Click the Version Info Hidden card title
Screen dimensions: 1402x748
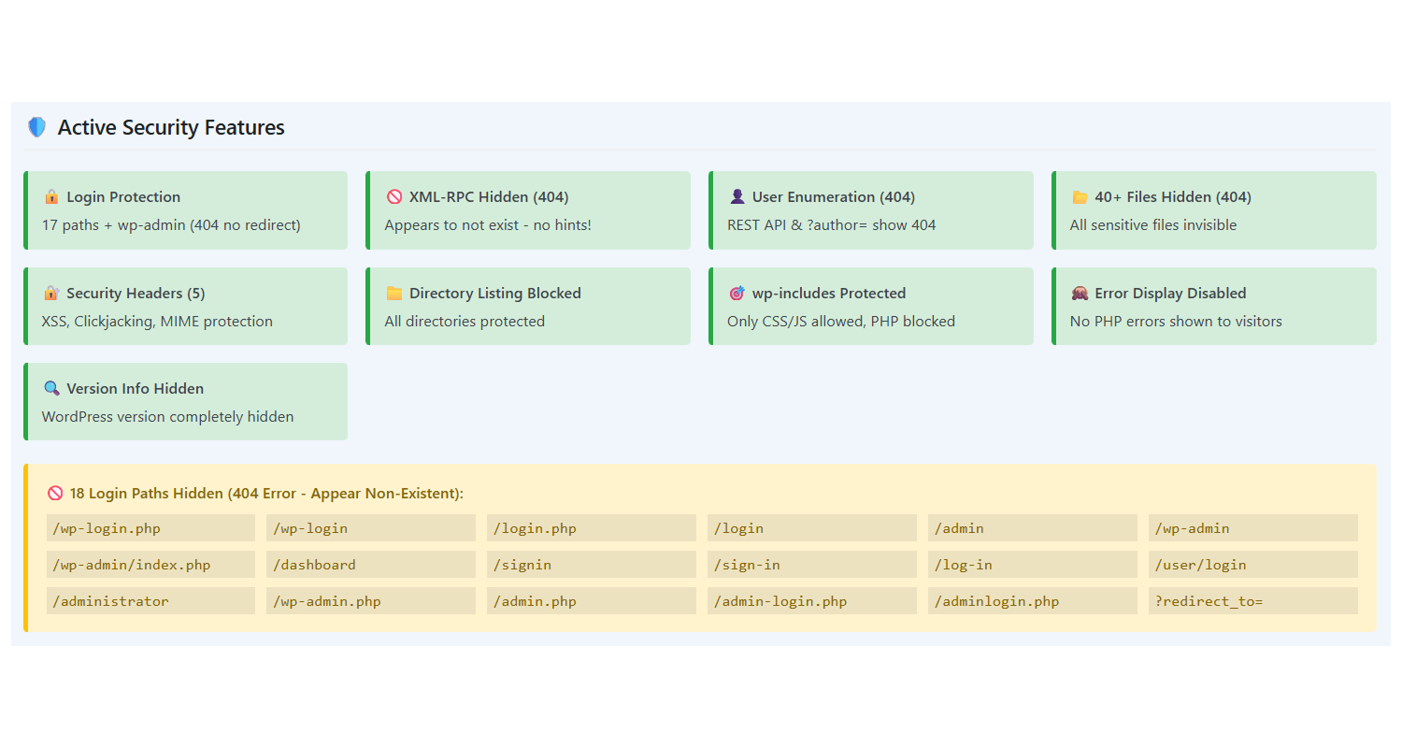coord(136,389)
